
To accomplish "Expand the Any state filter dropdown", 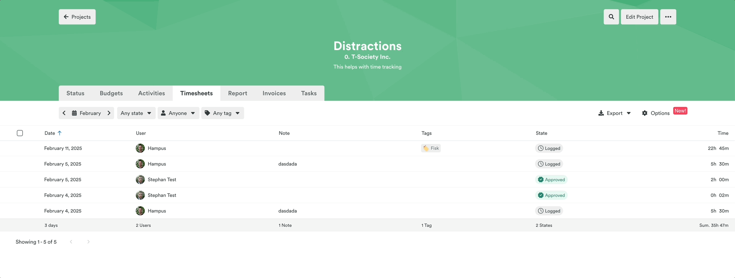I will tap(136, 113).
